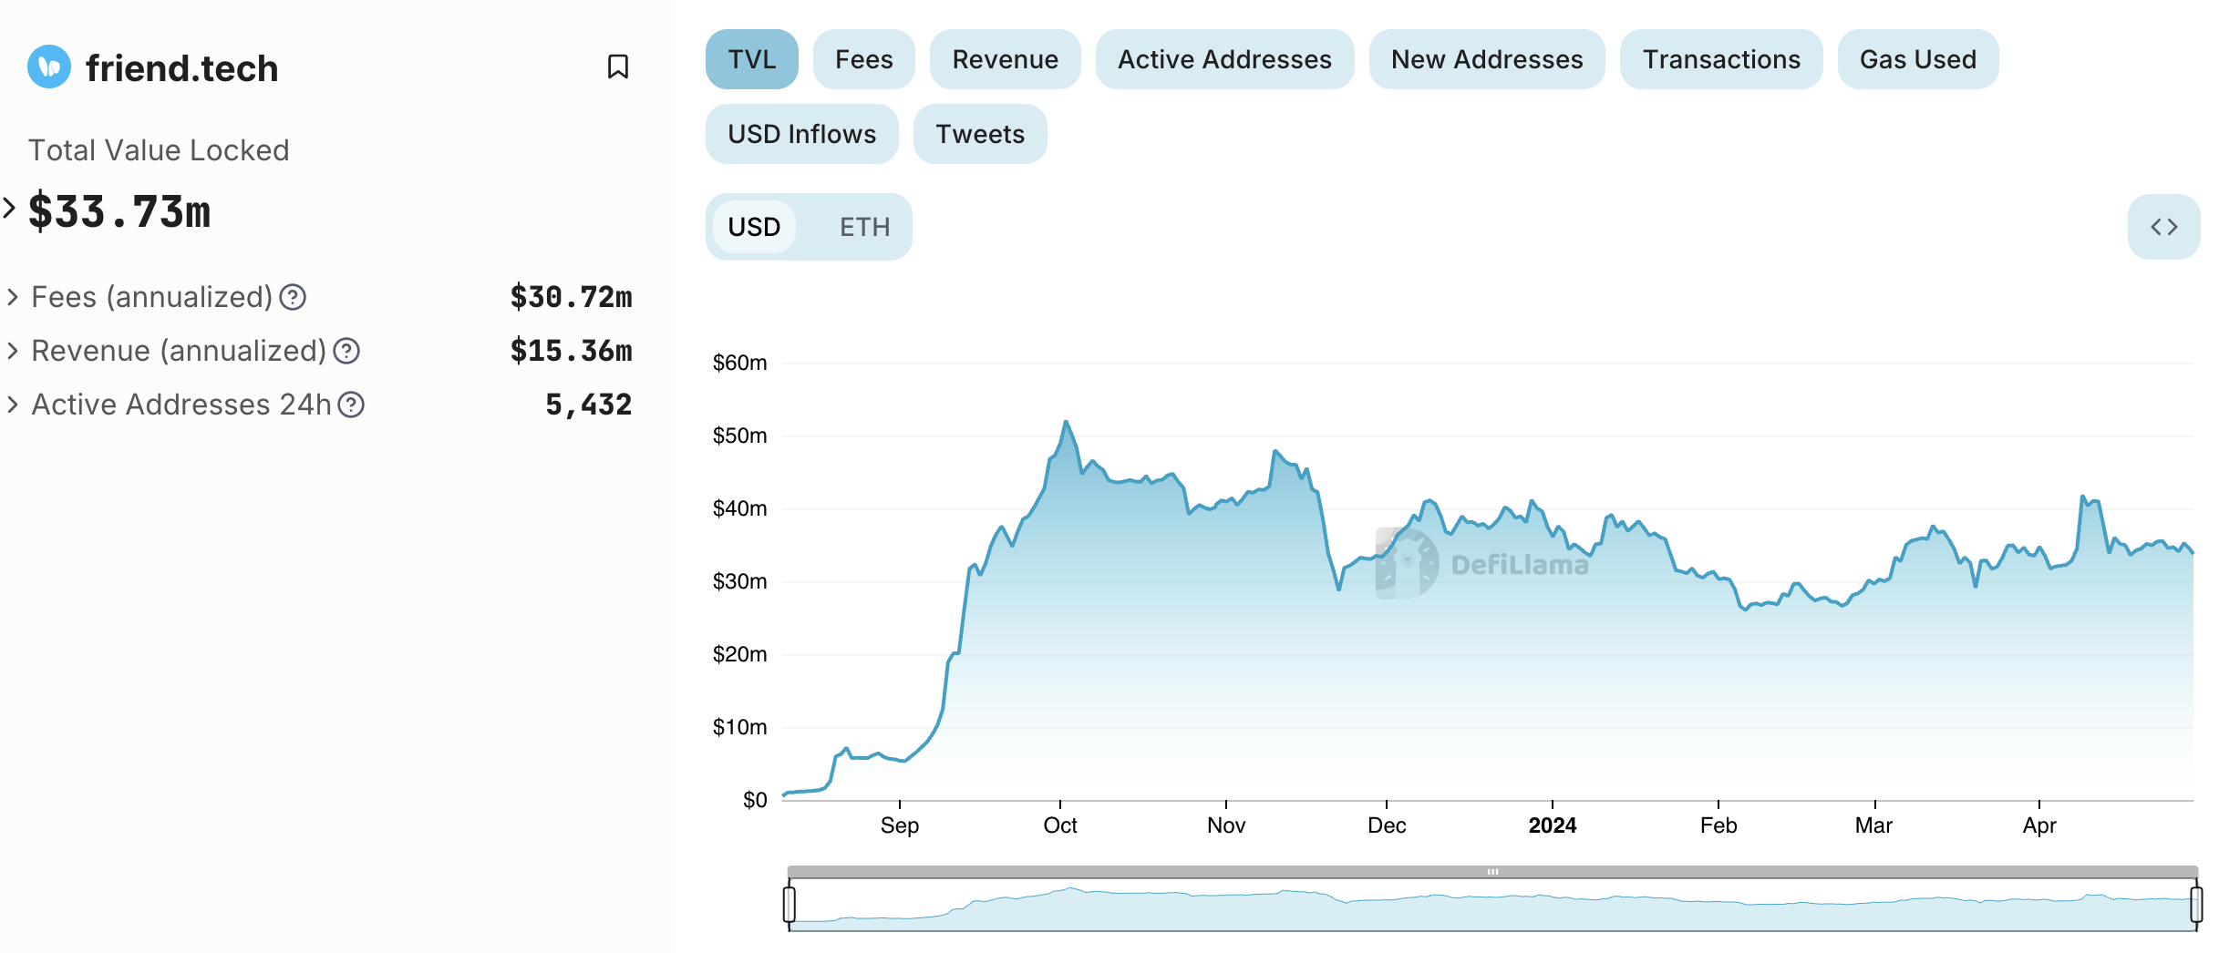The image size is (2219, 953).
Task: Show the Fees (annualized) help tooltip icon
Action: click(293, 297)
